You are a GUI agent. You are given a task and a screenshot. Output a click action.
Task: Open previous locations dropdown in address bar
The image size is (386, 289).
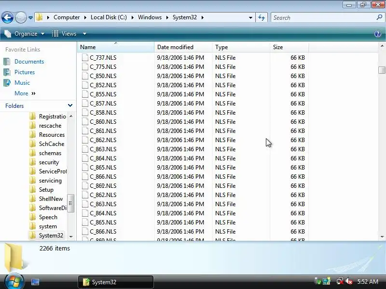tap(250, 18)
